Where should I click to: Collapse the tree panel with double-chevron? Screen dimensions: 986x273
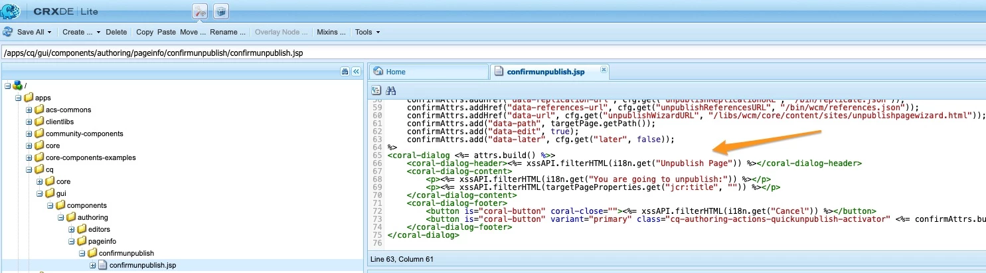point(356,71)
